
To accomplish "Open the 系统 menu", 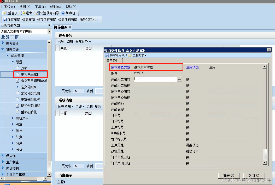I will tap(9, 7).
